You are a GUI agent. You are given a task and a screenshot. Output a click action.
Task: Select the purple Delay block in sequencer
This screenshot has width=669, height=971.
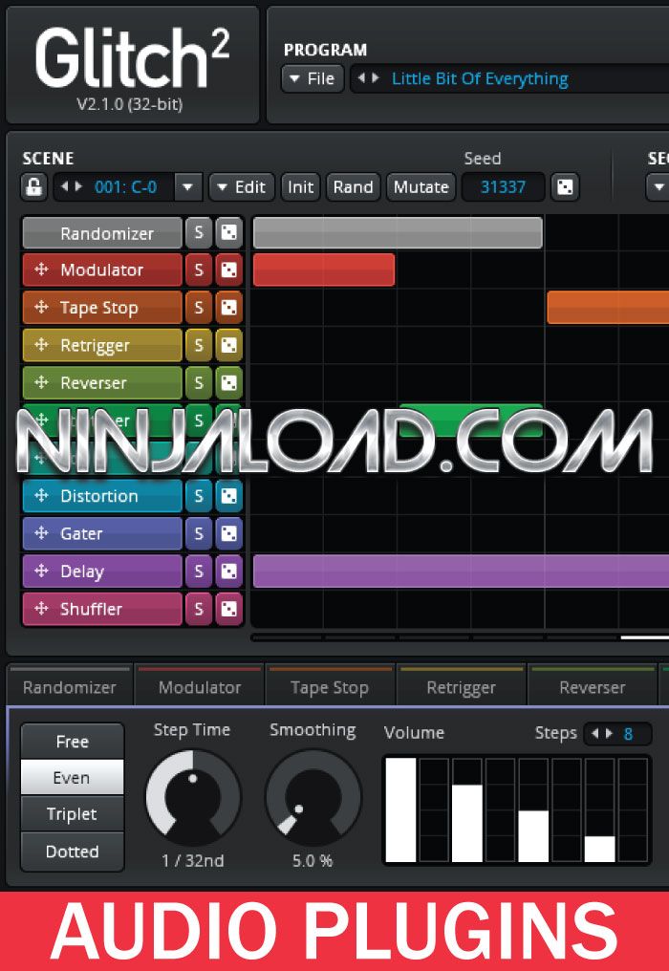461,571
